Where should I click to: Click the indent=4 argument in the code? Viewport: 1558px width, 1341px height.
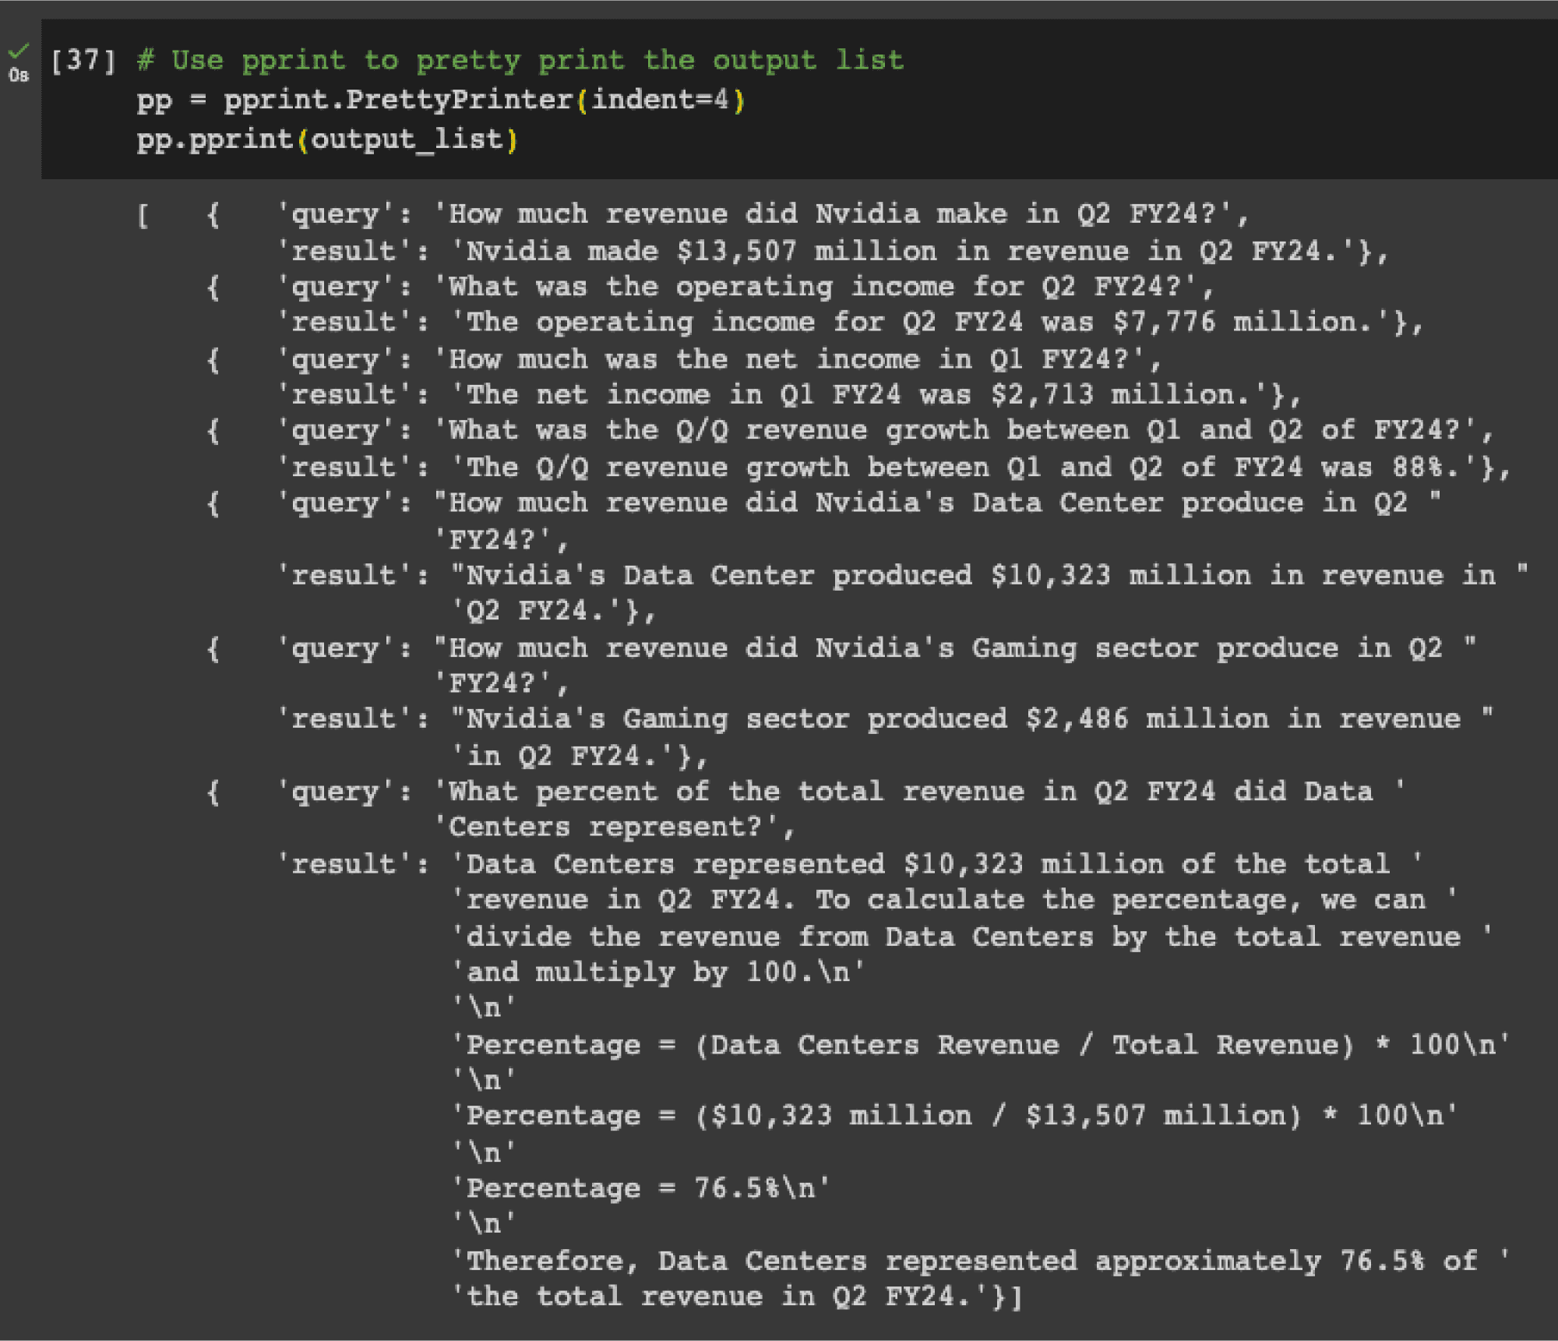click(660, 100)
